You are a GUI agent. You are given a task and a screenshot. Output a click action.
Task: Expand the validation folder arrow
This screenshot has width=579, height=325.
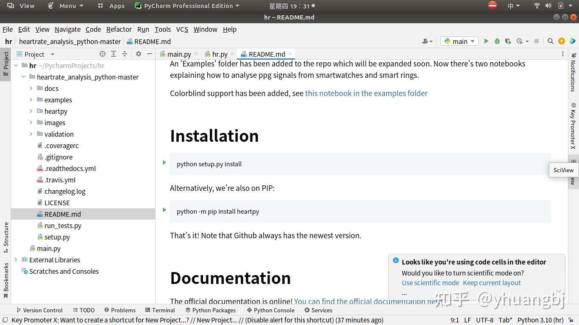[31, 134]
